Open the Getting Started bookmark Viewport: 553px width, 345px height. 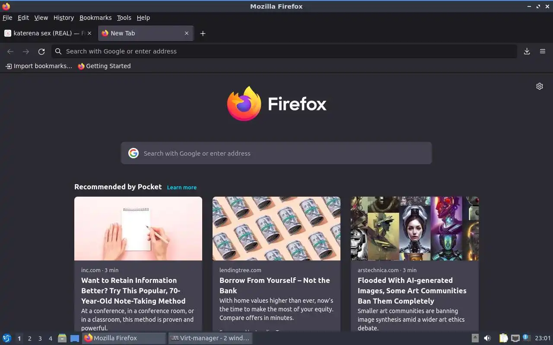point(104,66)
